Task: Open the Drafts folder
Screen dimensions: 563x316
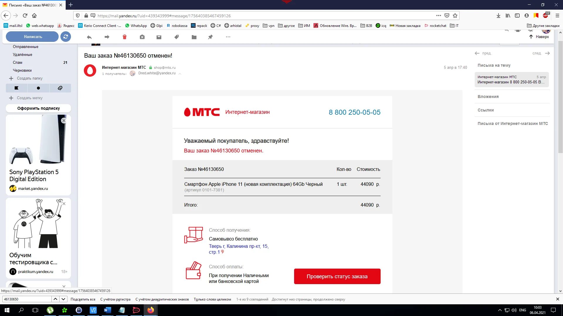Action: [22, 70]
